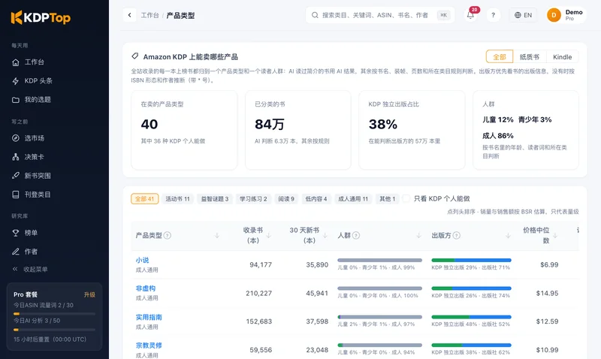Click the back arrow button
This screenshot has width=601, height=359.
point(129,15)
